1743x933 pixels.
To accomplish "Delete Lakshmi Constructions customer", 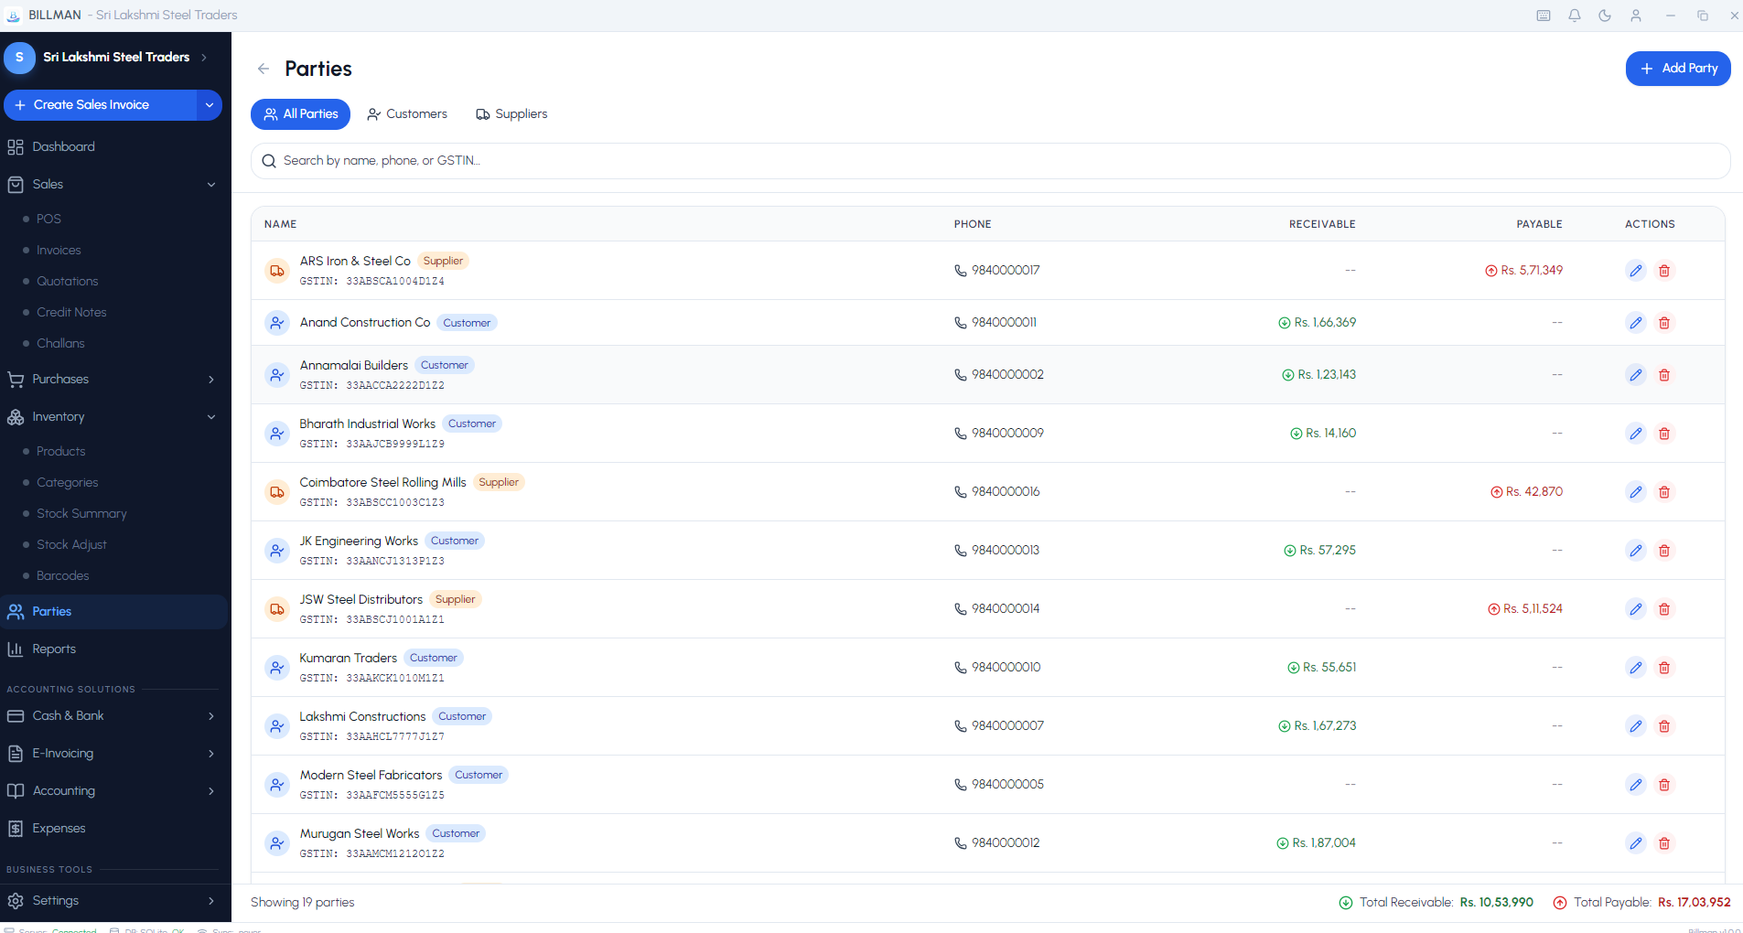I will pyautogui.click(x=1664, y=726).
